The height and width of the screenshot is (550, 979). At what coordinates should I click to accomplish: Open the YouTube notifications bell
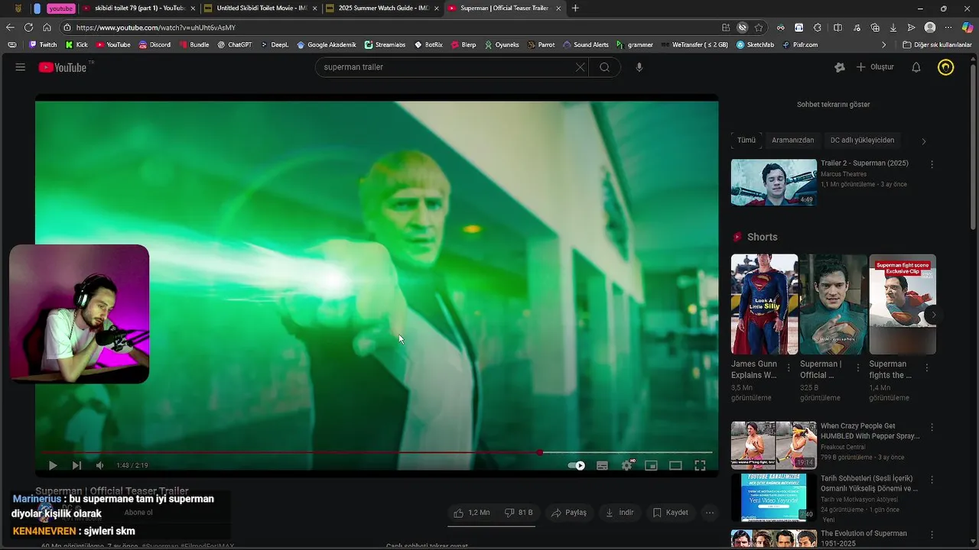point(916,67)
